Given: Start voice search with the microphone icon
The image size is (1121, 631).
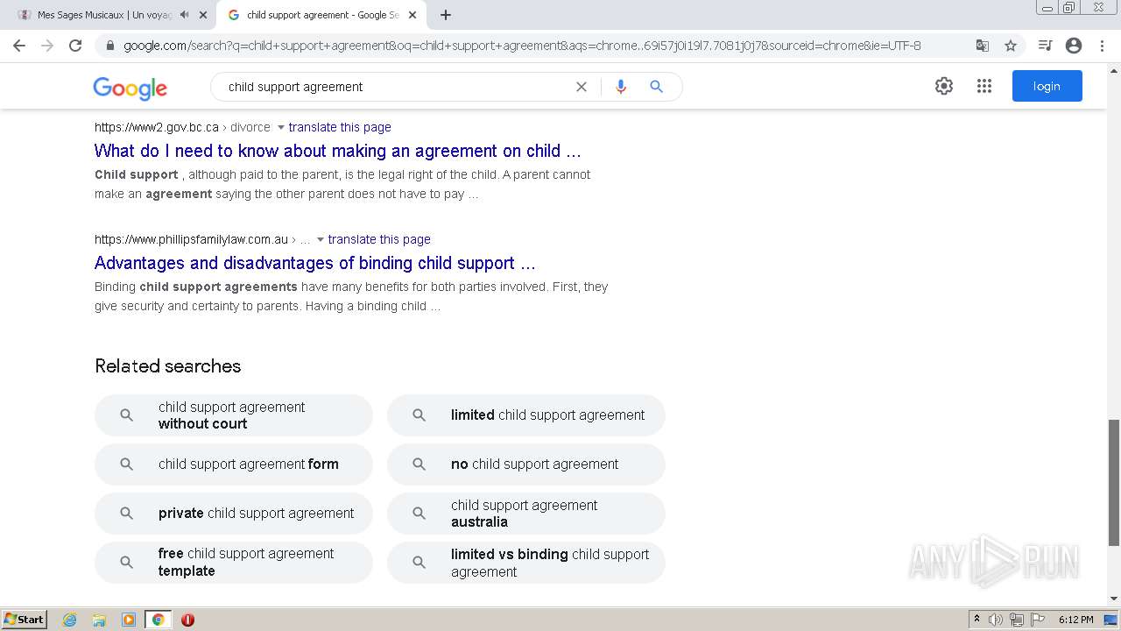Looking at the screenshot, I should (x=621, y=87).
